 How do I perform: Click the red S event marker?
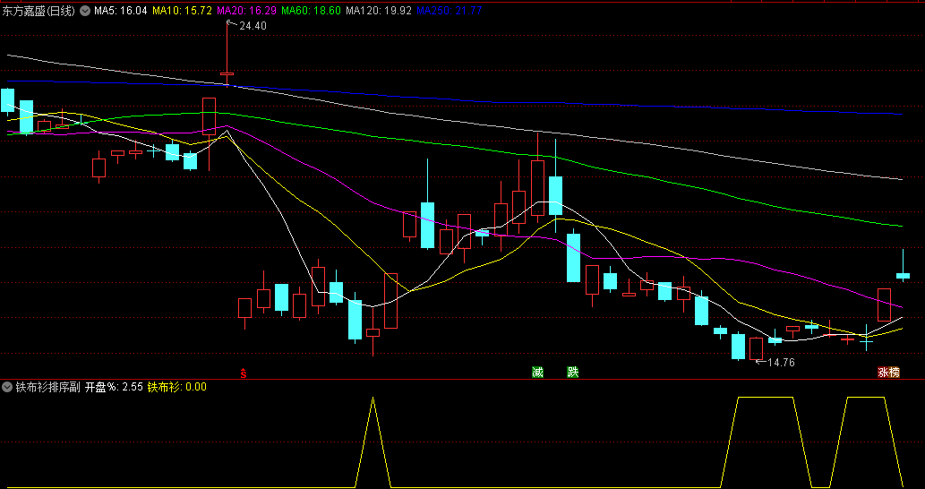243,373
